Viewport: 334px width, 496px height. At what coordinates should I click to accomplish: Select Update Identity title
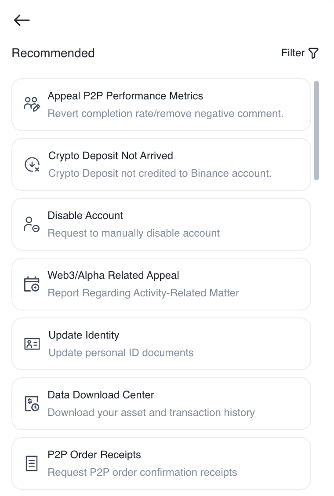(84, 336)
